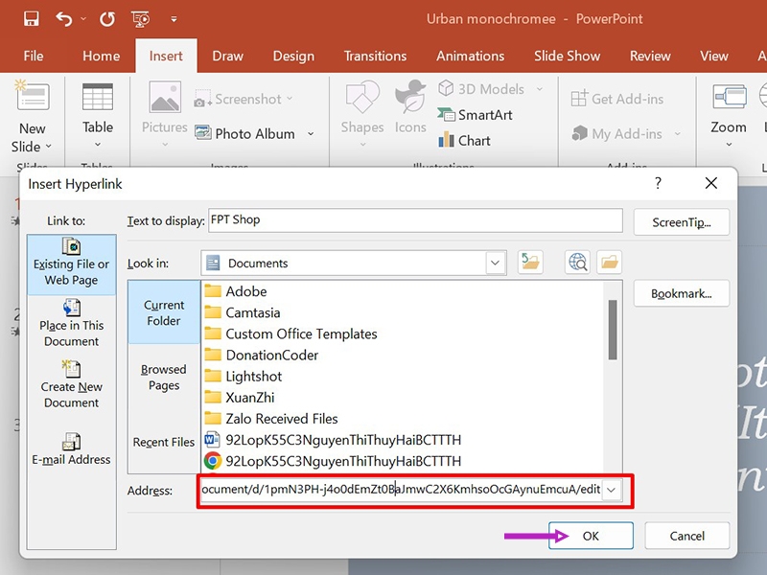Insert a SmartArt graphic
Screen dimensions: 767x575
475,115
